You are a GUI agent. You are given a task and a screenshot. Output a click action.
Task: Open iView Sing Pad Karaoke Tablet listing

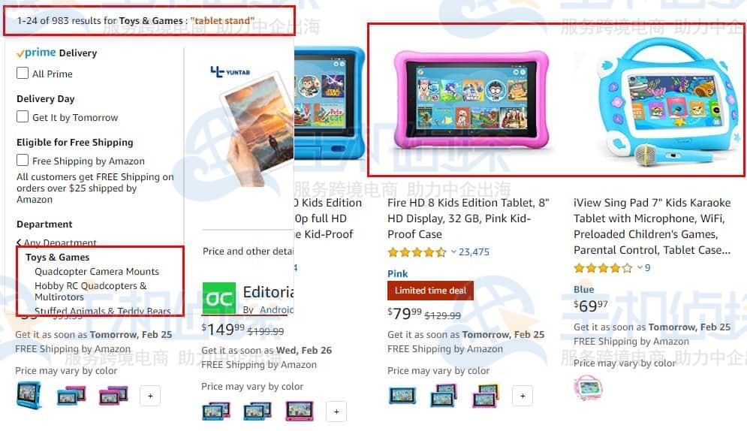[652, 226]
